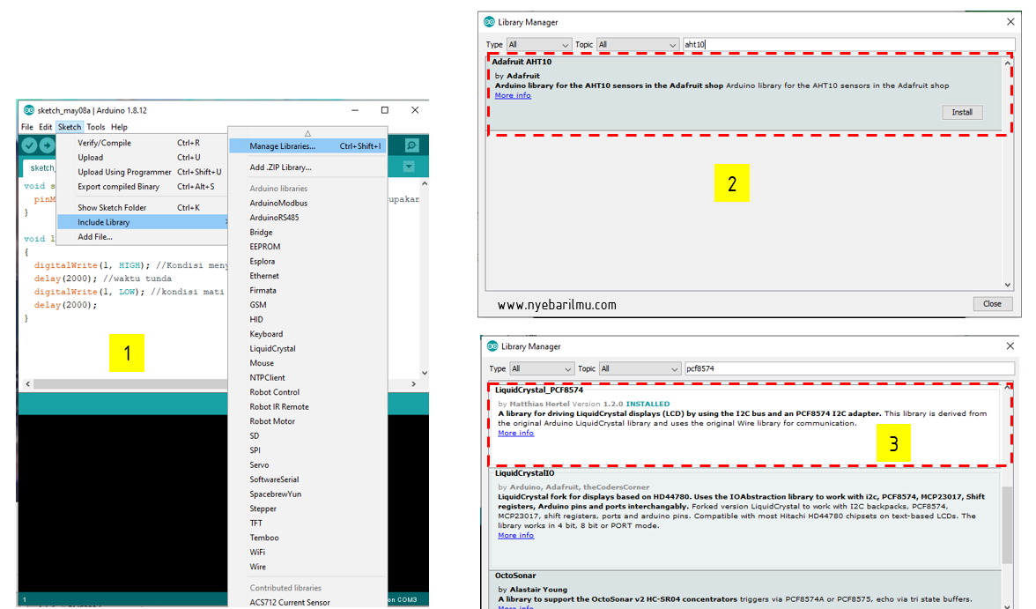This screenshot has width=1036, height=609.
Task: Include the Mouse library
Action: tap(262, 363)
